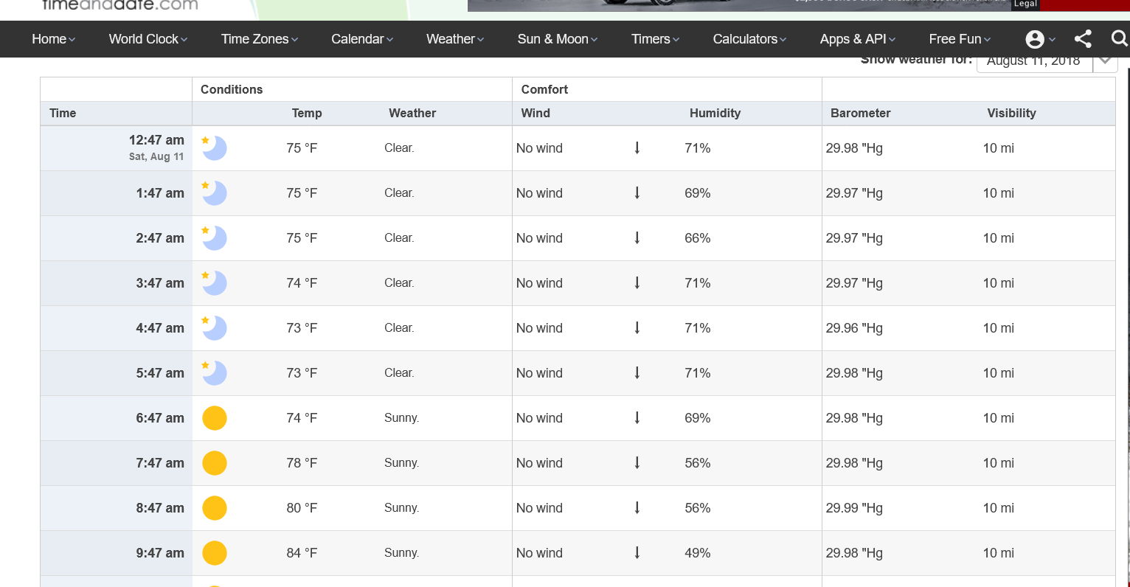Screen dimensions: 1130x587
Task: Open the World Clock dropdown menu
Action: (x=148, y=39)
